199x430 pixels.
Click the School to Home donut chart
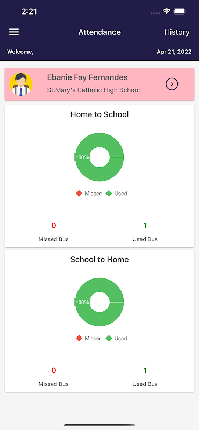(x=99, y=302)
